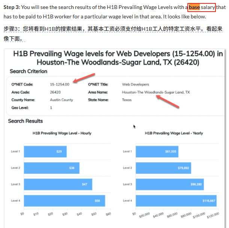Click the highlighted word 'base'
Image resolution: width=229 pixels, height=228 pixels.
click(x=194, y=7)
